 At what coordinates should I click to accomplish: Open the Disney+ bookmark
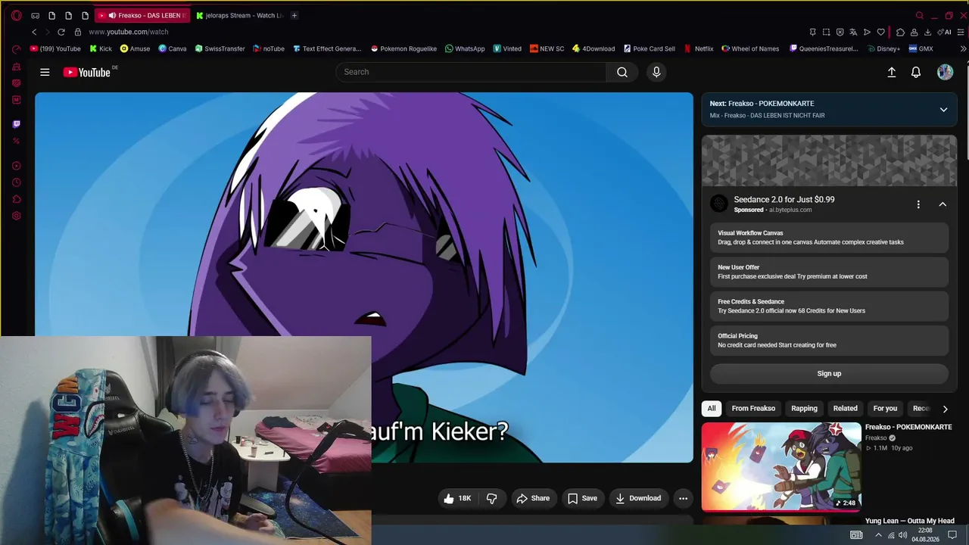883,48
